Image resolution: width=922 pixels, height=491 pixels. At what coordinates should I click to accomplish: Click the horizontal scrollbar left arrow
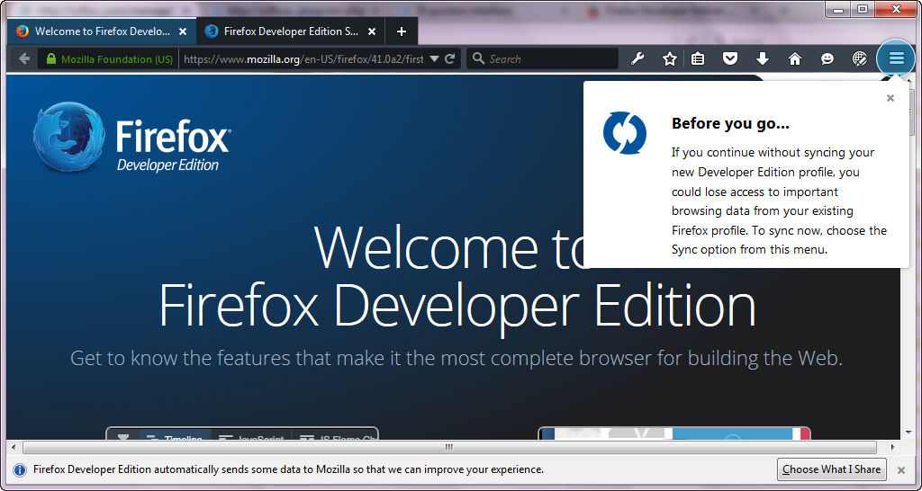click(x=14, y=448)
